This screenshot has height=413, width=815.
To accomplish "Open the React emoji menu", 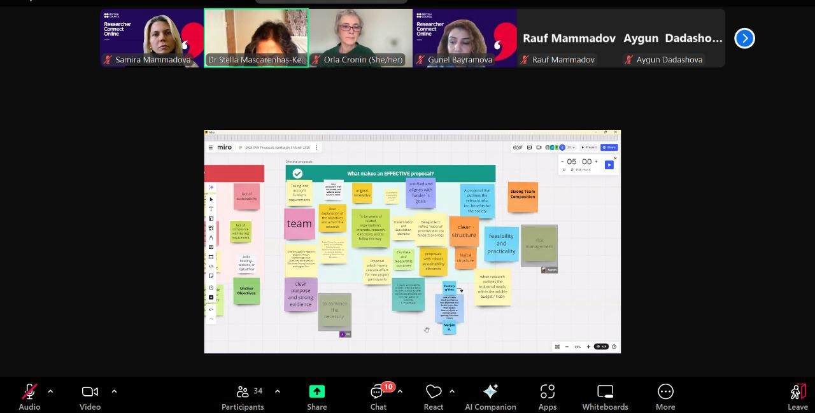I will pyautogui.click(x=434, y=391).
